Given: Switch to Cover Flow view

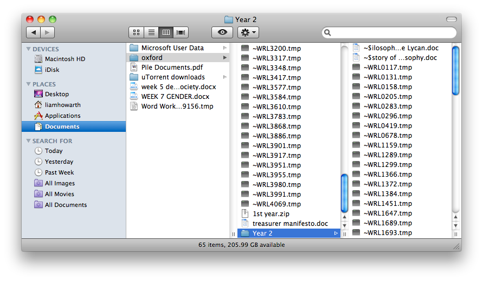Looking at the screenshot, I should point(181,32).
